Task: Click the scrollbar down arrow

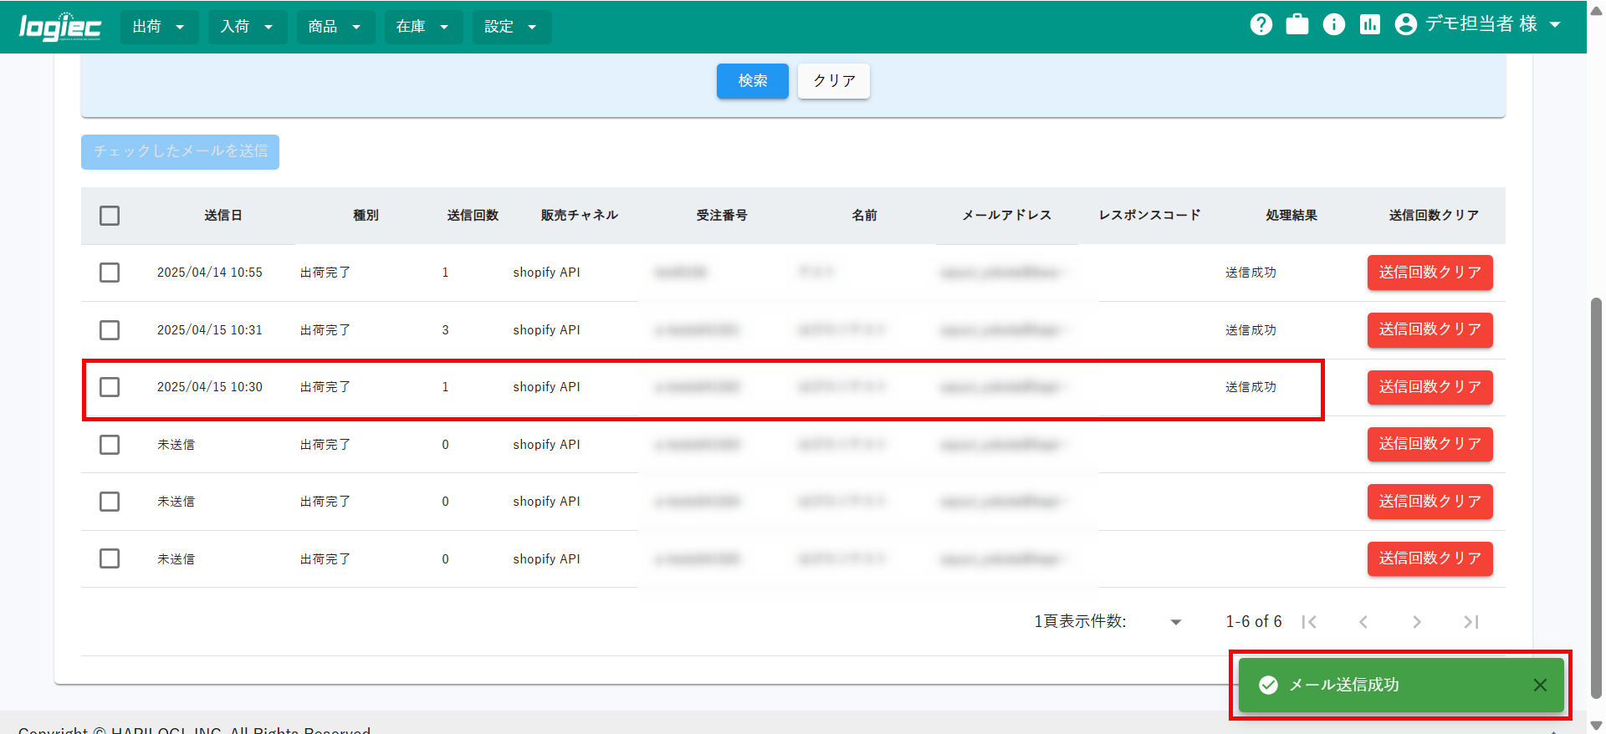Action: click(1596, 725)
